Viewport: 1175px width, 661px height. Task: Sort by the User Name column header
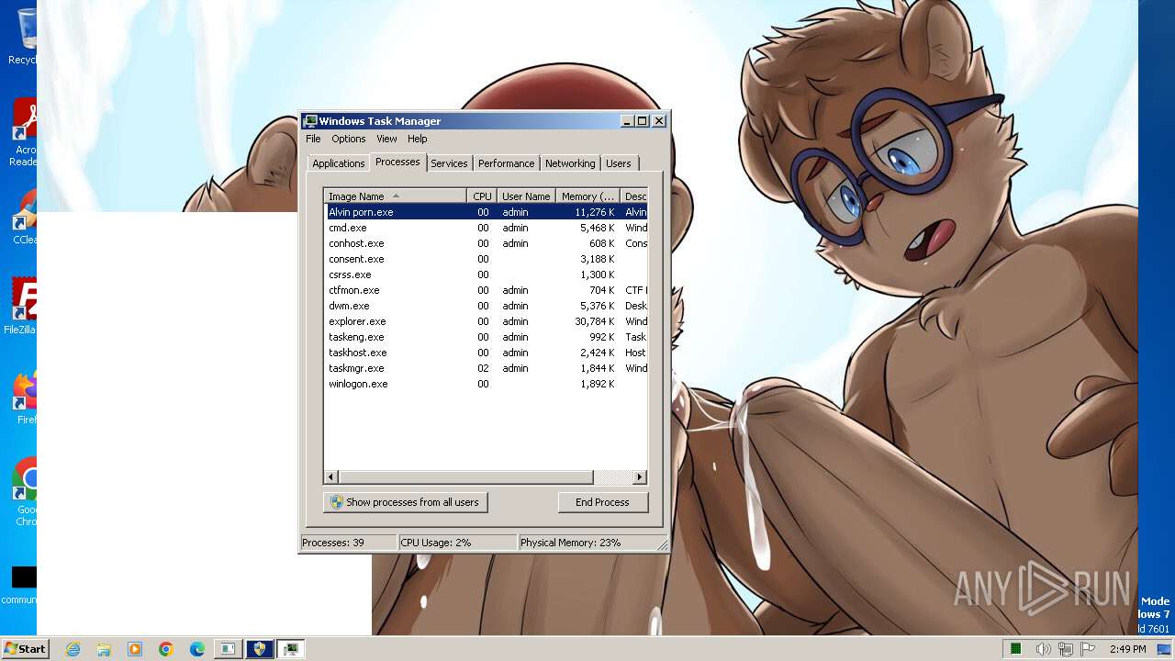tap(526, 196)
